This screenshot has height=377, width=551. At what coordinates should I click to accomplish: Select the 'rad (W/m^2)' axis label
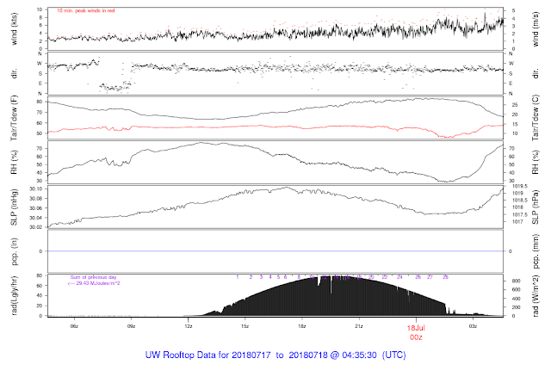click(x=536, y=296)
